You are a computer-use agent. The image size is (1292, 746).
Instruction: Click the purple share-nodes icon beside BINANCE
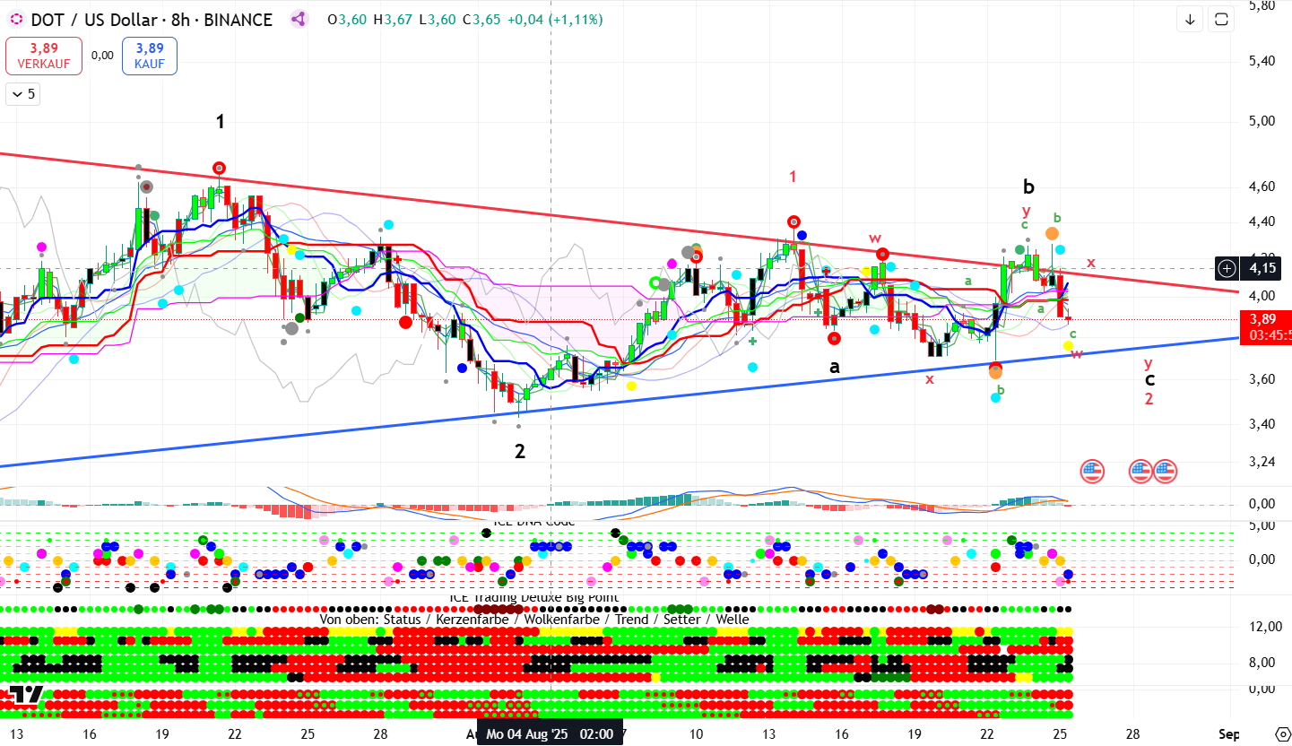pos(299,19)
